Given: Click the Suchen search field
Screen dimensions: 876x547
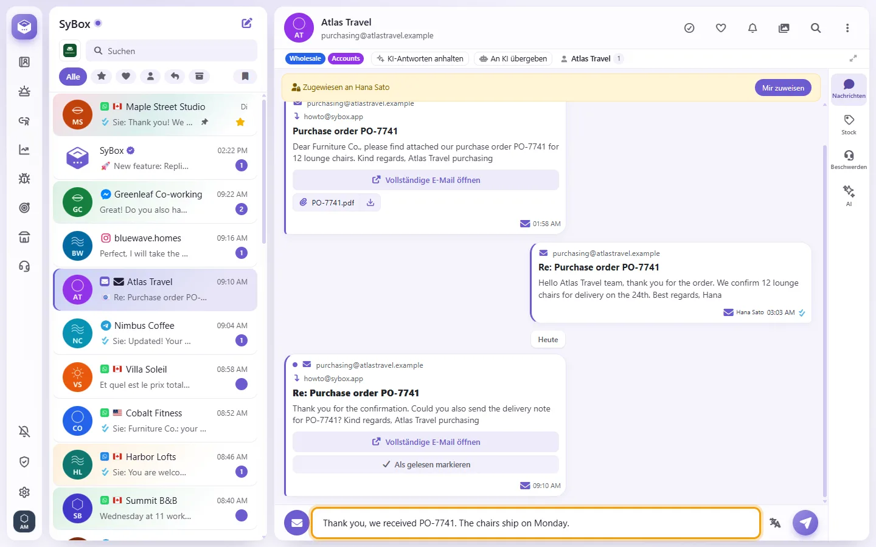Looking at the screenshot, I should [172, 51].
